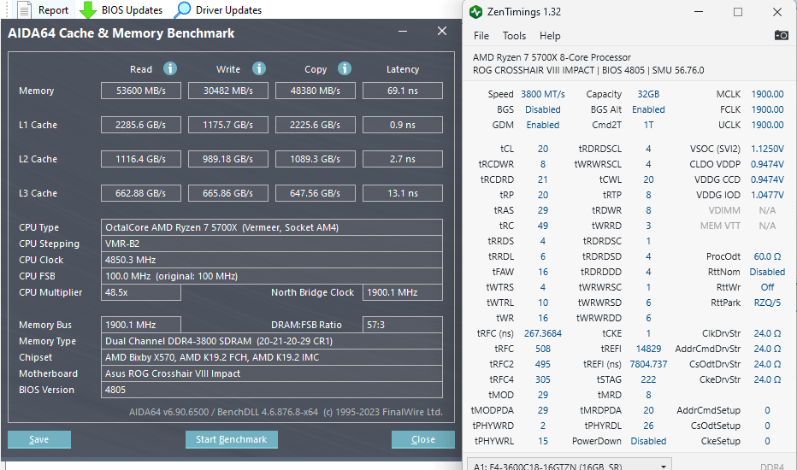Image resolution: width=797 pixels, height=470 pixels.
Task: Click the Memory Copy value 48380 MB/s
Action: [316, 91]
